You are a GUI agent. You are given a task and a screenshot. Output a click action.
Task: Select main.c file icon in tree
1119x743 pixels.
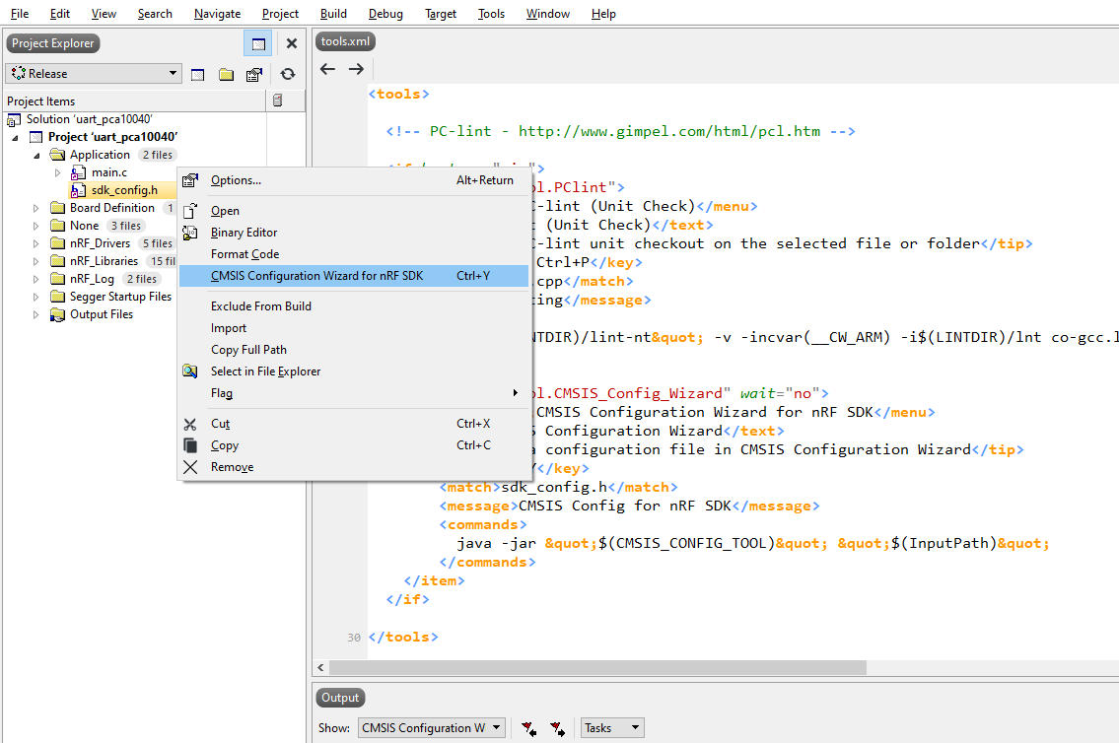(79, 172)
